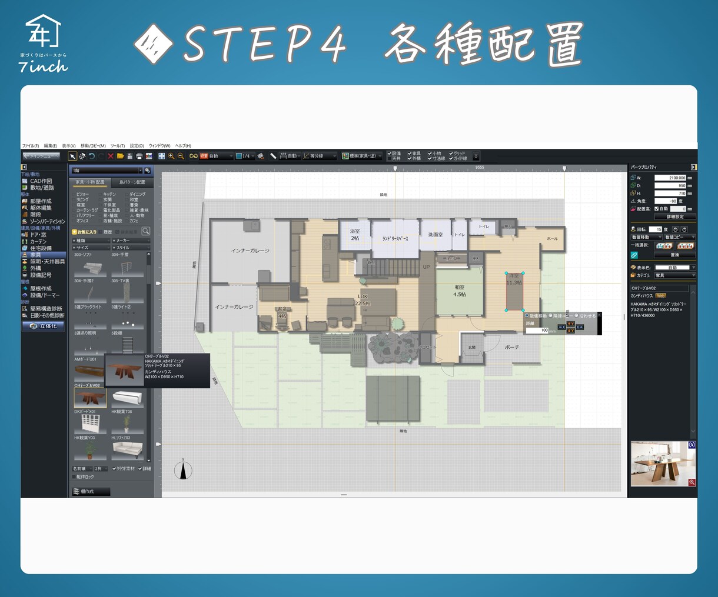Click the 表示色 自動 color swatch

pos(672,268)
